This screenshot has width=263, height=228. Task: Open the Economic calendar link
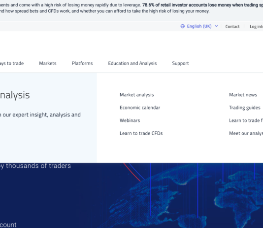point(140,108)
